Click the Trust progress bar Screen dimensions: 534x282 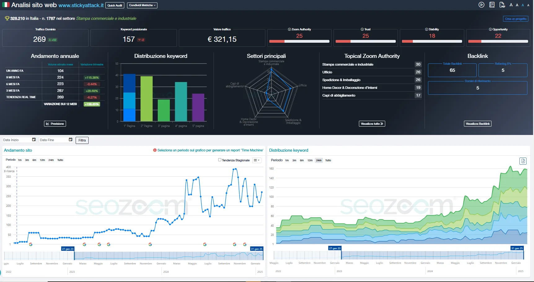click(x=366, y=41)
